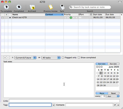
Task: Sort by Context column header
Action: click(x=54, y=14)
